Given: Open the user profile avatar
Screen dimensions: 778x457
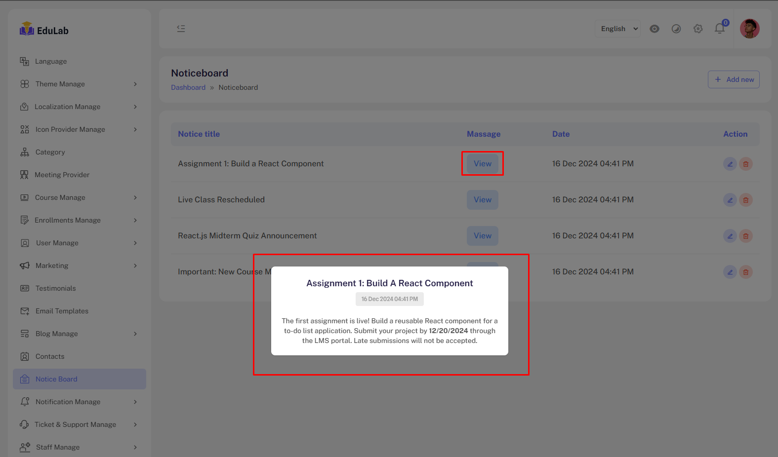Looking at the screenshot, I should [749, 29].
